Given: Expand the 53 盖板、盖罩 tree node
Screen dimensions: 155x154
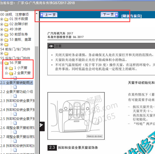Looking at the screenshot, I should pos(2,40).
